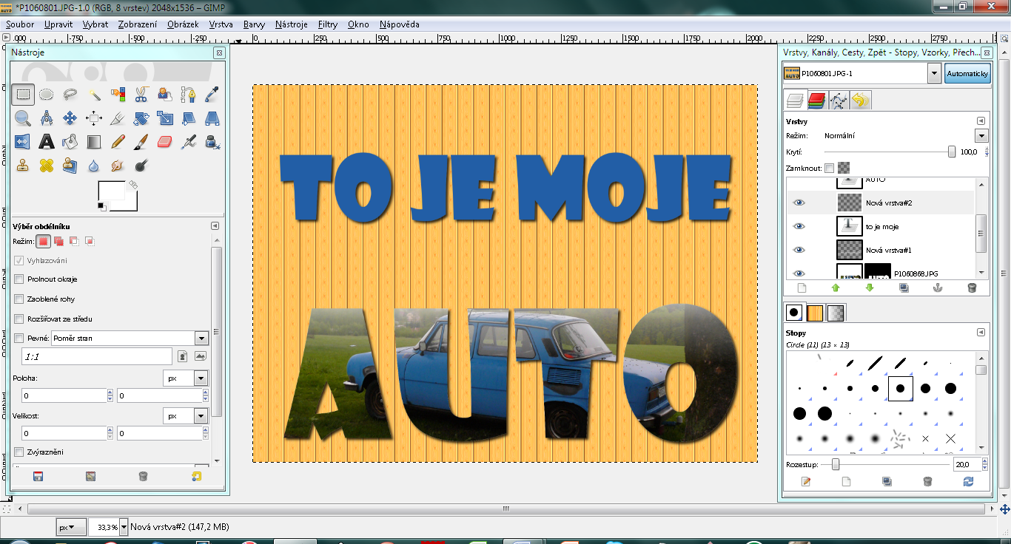Click the Color Picker eyedropper tool
Viewport: 1011px width, 544px height.
212,94
